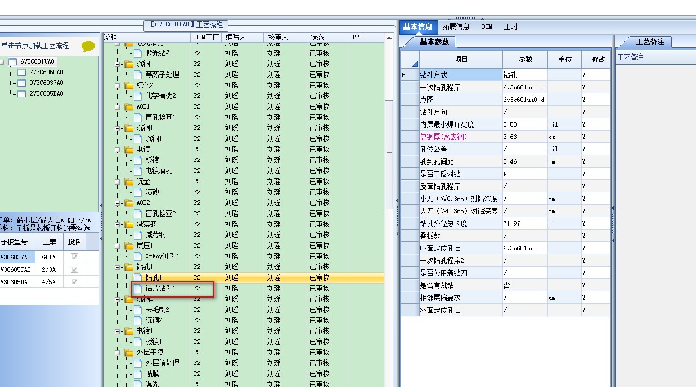Click the 工艺备注 notes text area
This screenshot has width=696, height=387.
[655, 225]
